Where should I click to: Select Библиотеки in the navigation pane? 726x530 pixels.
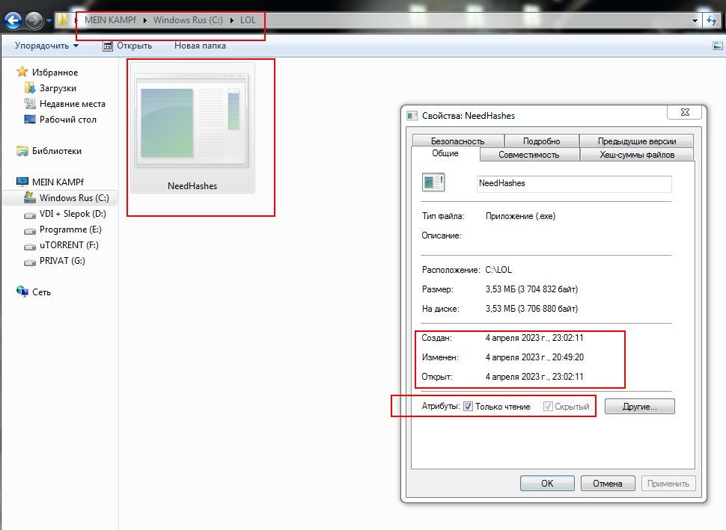(56, 151)
